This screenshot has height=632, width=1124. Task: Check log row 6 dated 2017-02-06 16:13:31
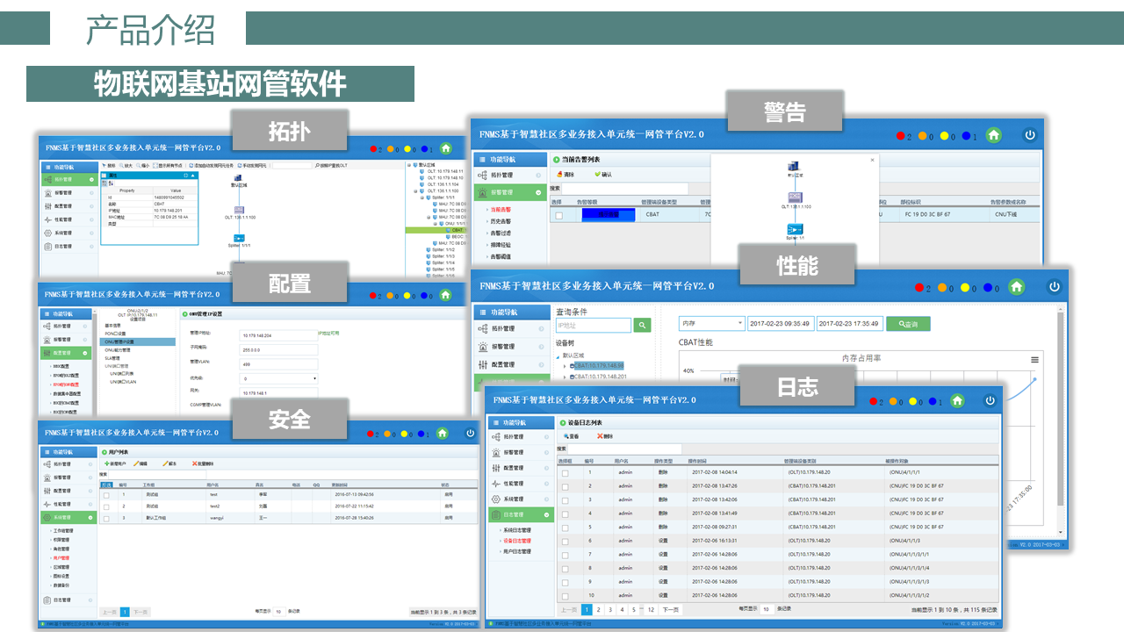[x=566, y=541]
